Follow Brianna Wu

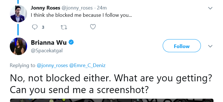[182, 46]
